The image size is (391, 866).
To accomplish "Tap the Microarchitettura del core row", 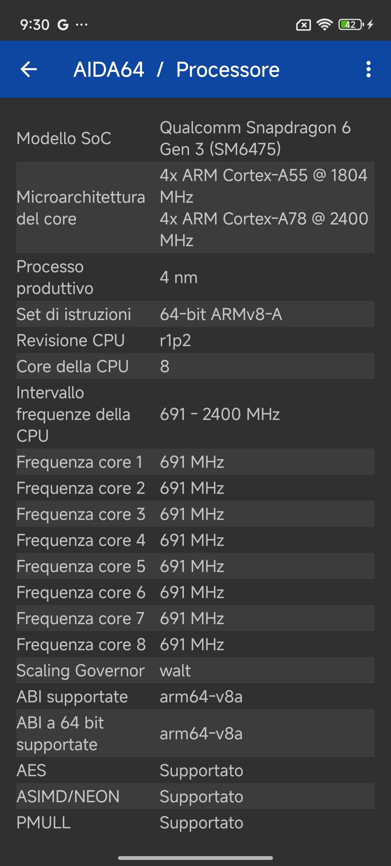I will click(195, 208).
